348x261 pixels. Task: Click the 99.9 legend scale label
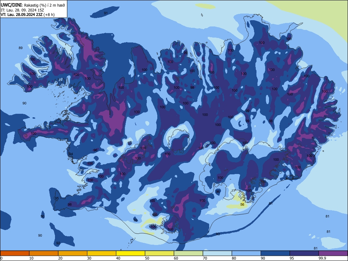coord(322,258)
